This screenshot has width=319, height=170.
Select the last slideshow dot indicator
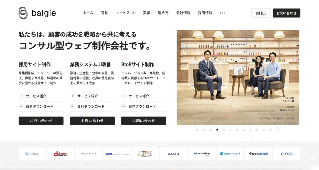(270, 130)
